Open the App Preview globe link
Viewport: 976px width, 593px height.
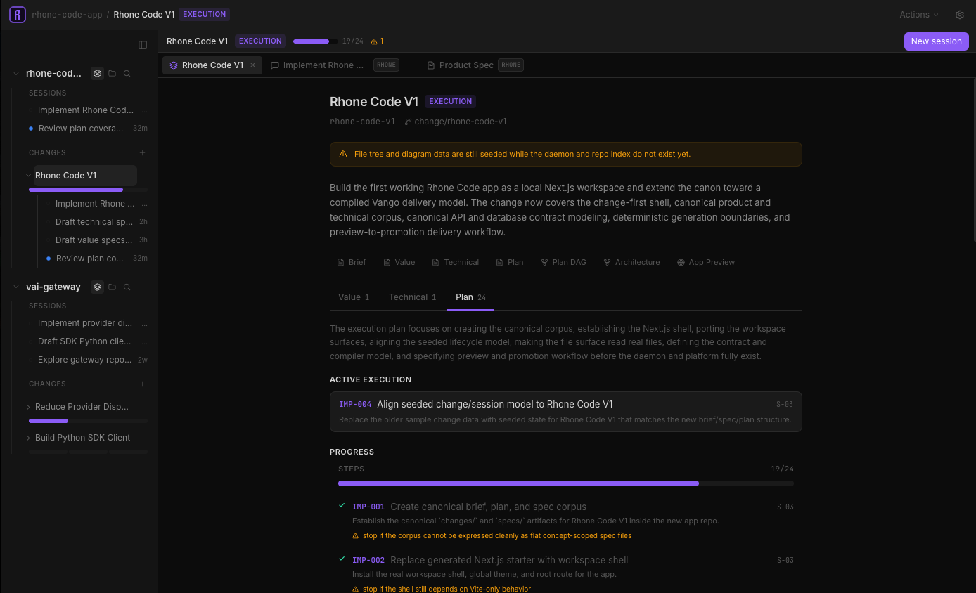coord(706,262)
